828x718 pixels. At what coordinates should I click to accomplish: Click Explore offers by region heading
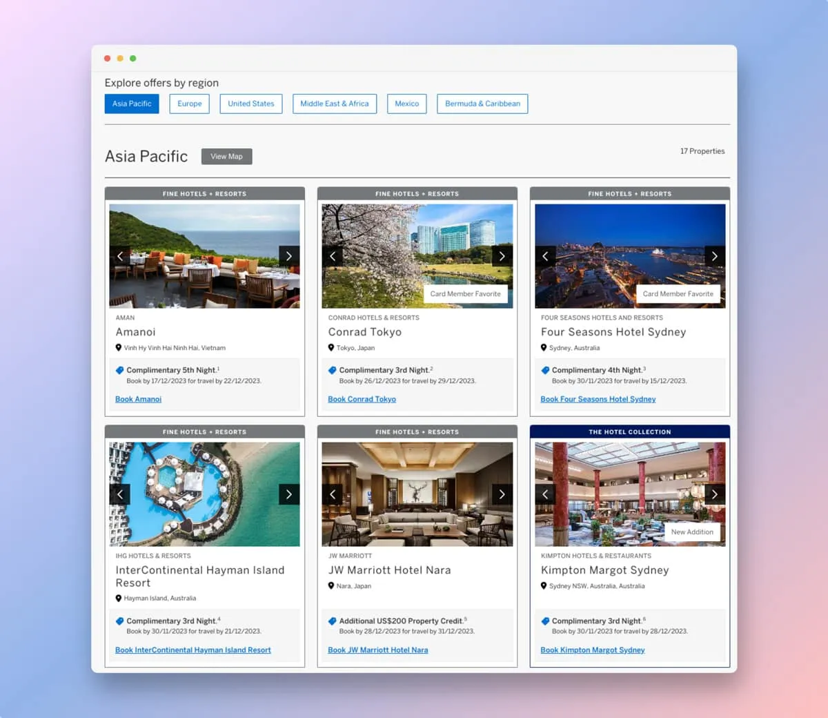click(161, 83)
